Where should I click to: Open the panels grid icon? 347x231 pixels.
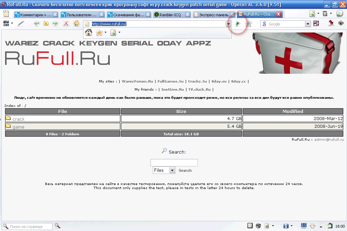coord(6,23)
